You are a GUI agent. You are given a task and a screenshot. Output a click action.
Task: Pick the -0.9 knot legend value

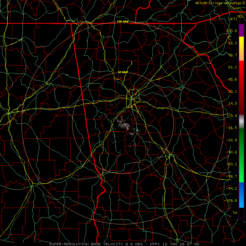pos(233,116)
